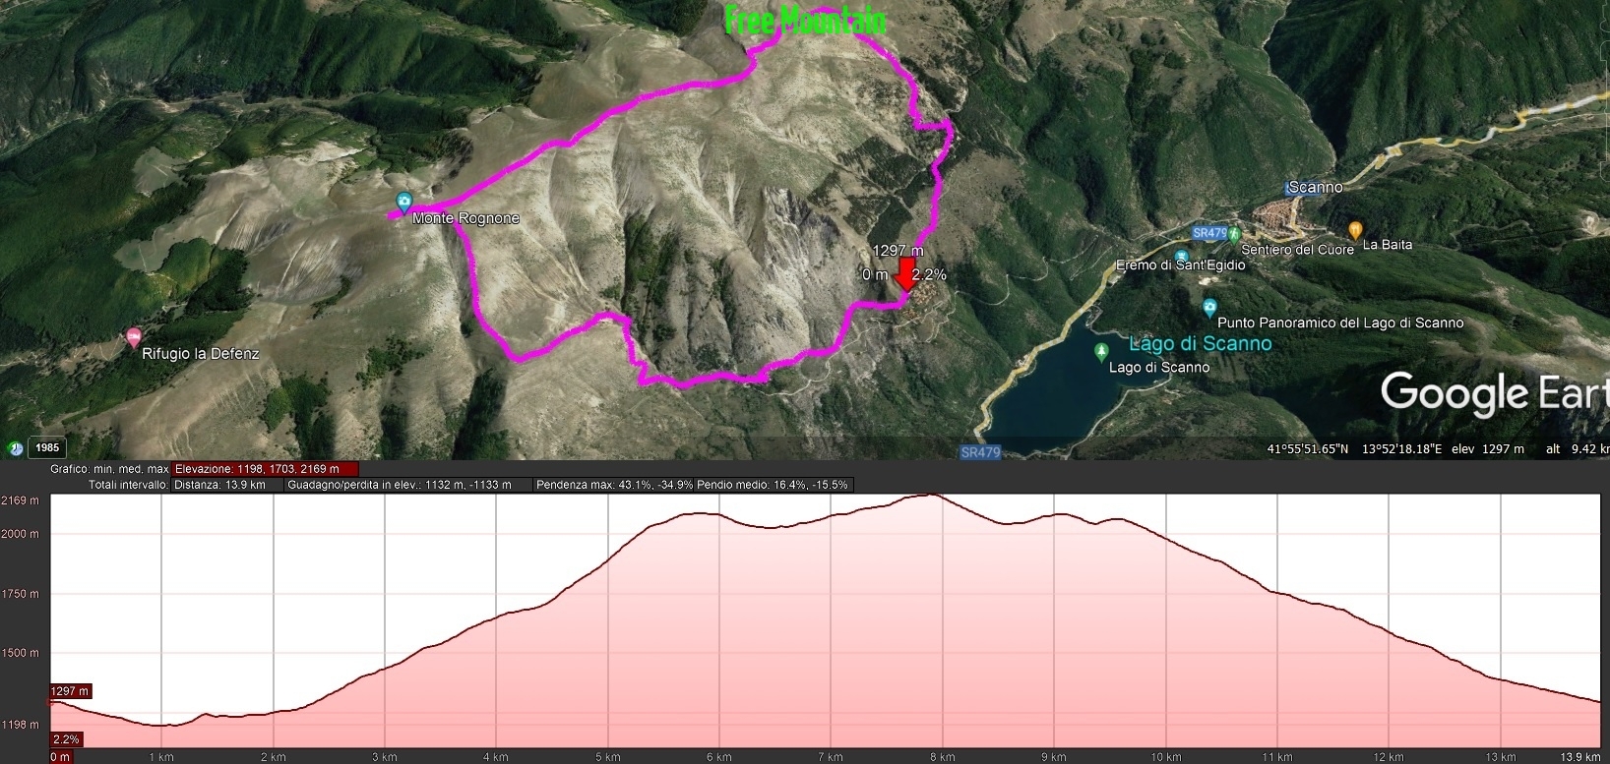Open the 1985 imagery date button
Screen dimensions: 1610x764
[47, 447]
